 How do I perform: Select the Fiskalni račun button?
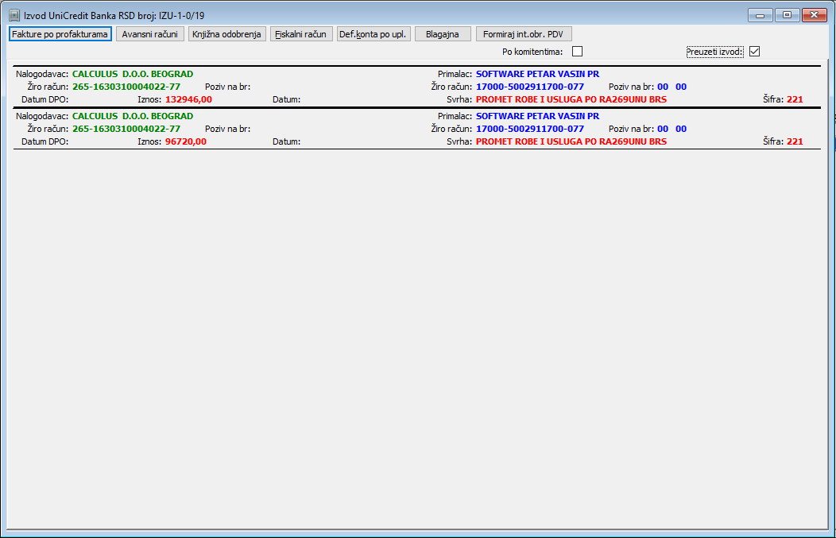click(x=301, y=34)
